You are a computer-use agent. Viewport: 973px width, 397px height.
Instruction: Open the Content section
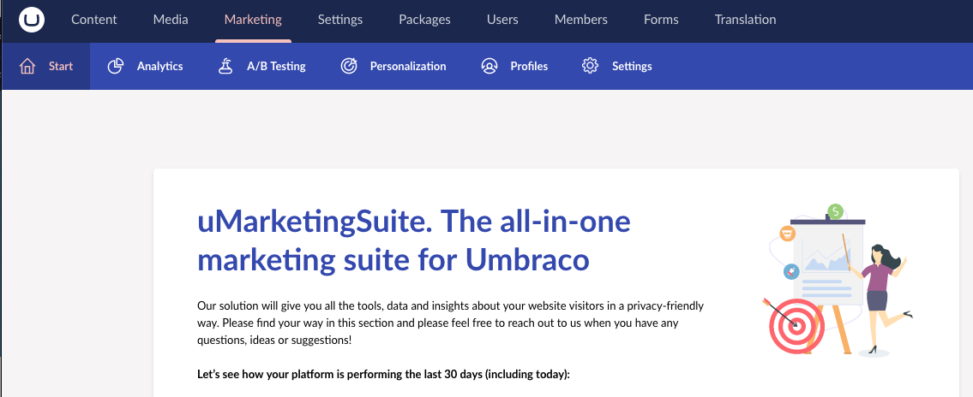click(x=93, y=20)
